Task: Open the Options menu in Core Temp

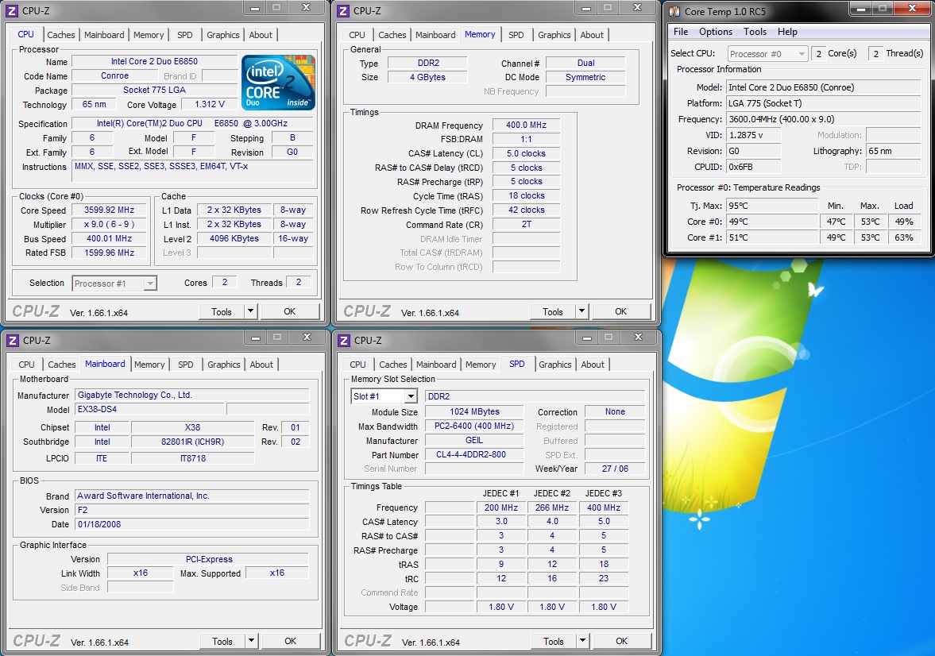Action: click(716, 32)
